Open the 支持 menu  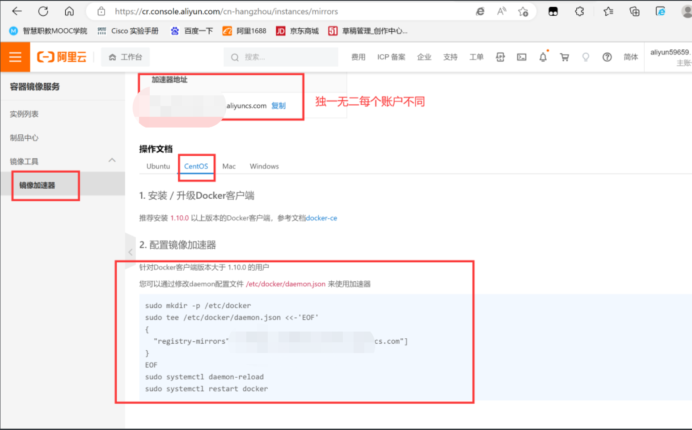coord(450,57)
